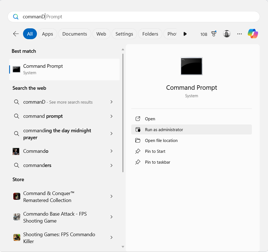Image resolution: width=268 pixels, height=252 pixels.
Task: Pin Command Prompt to taskbar
Action: coord(157,162)
